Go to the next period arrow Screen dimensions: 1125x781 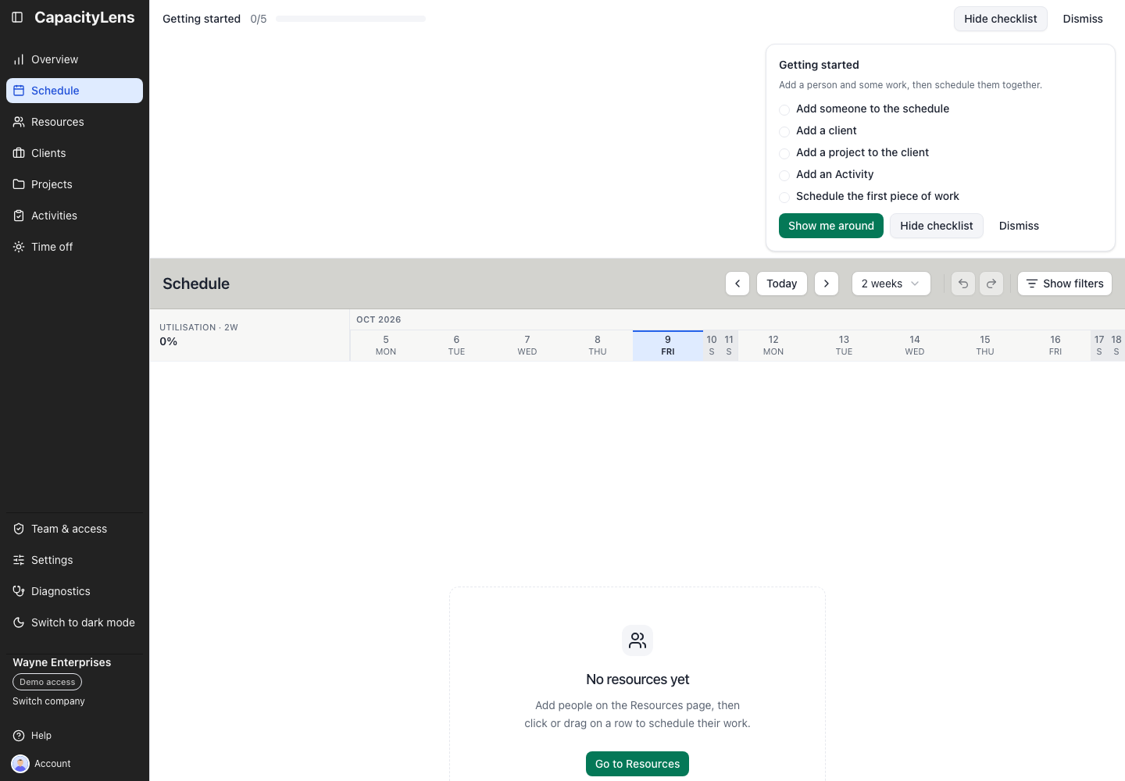(x=827, y=284)
